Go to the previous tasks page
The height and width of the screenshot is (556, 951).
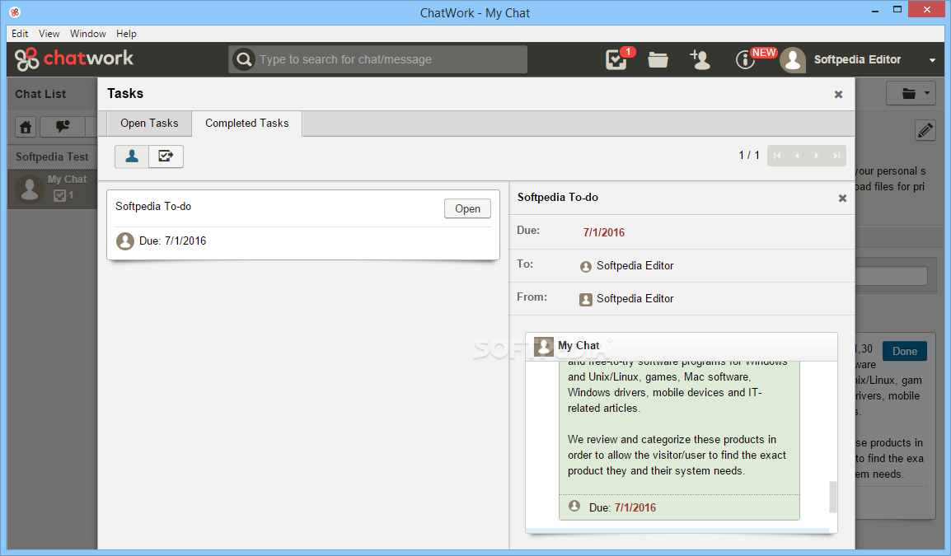click(x=797, y=156)
